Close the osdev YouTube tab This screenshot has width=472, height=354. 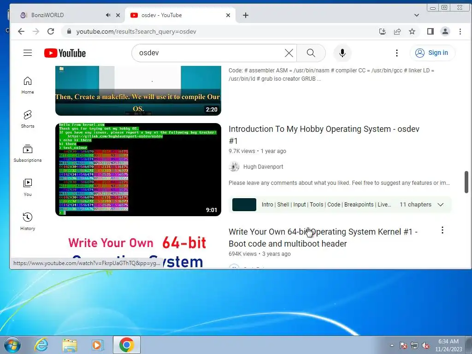[228, 15]
